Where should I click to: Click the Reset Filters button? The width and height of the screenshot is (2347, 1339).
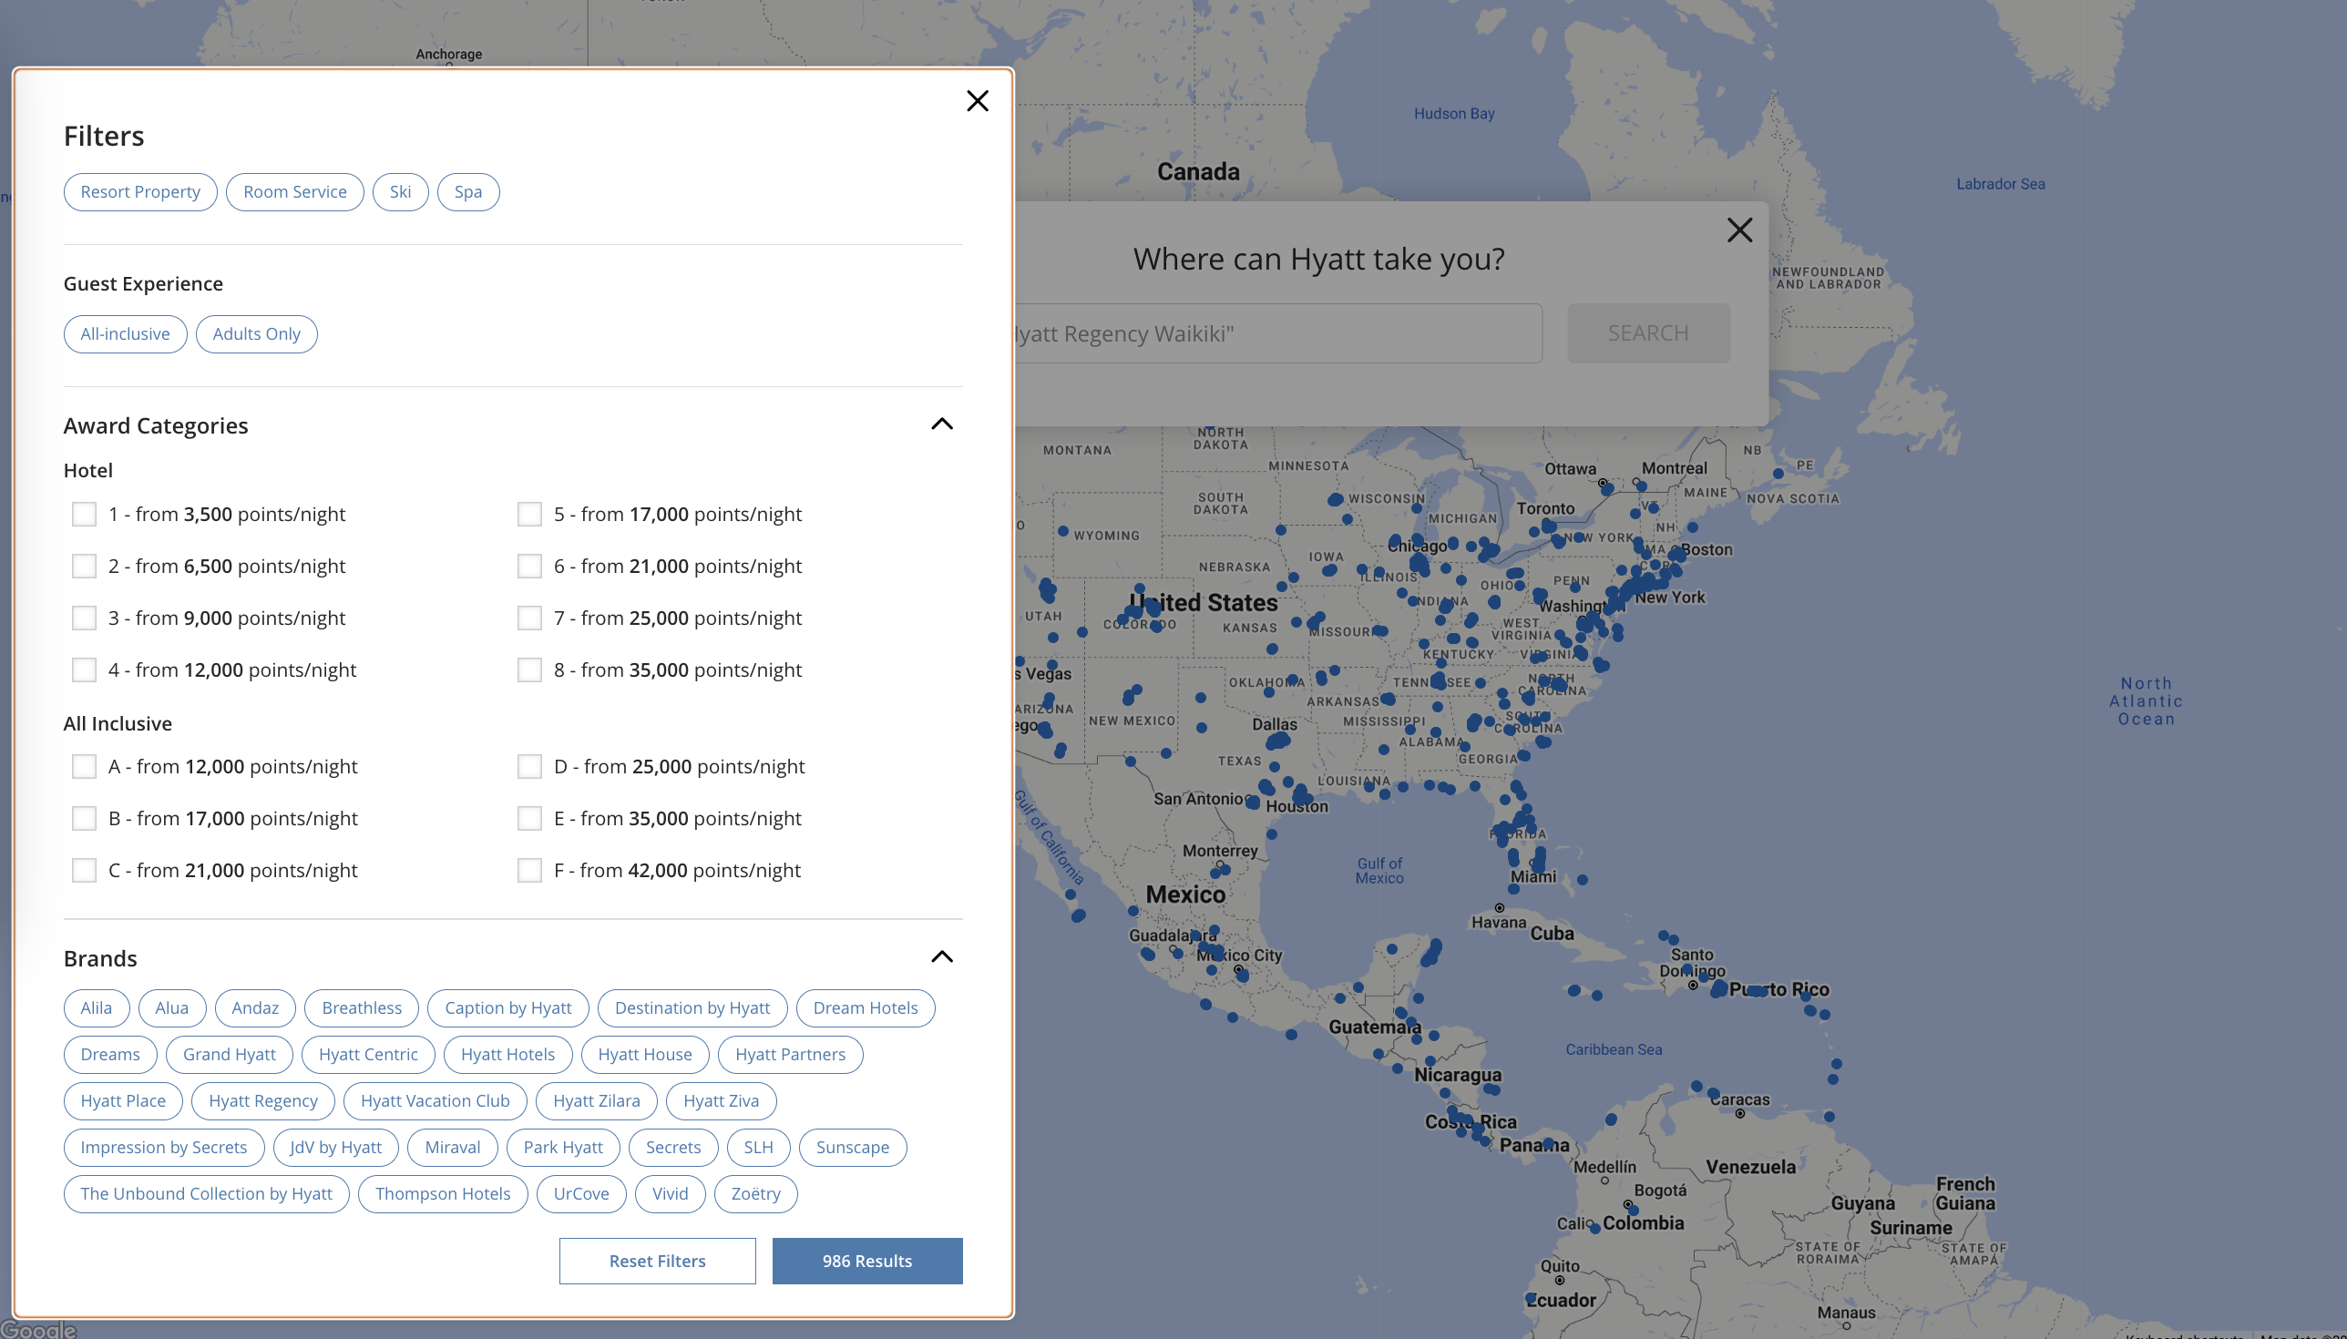click(657, 1261)
